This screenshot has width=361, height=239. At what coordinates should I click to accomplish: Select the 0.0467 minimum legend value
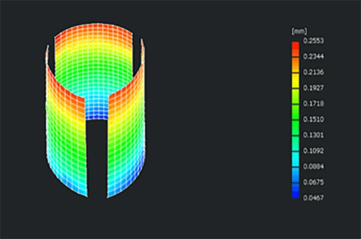click(313, 197)
